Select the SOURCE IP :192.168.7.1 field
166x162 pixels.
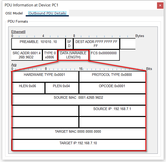[x=112, y=111]
